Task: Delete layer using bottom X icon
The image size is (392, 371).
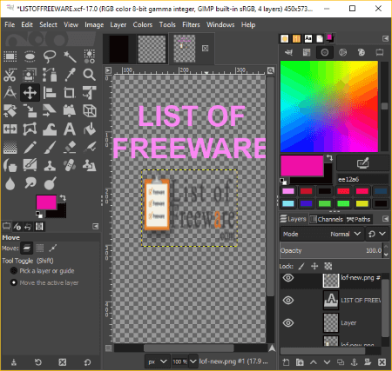Action: [x=382, y=362]
